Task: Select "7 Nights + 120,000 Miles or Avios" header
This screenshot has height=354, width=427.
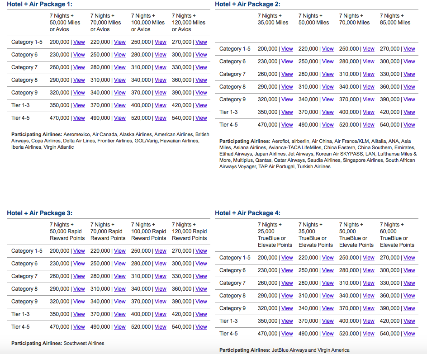Action: (x=189, y=23)
